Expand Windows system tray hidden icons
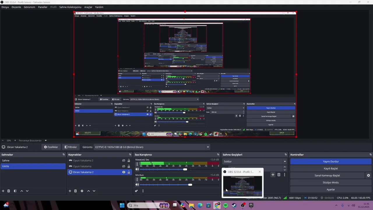Screen dimensions: 373x210 click(x=336, y=205)
